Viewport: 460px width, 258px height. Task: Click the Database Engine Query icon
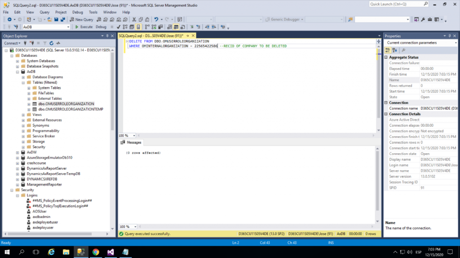click(99, 19)
